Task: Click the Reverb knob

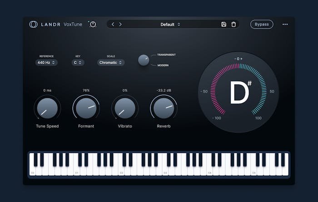Action: (x=164, y=108)
